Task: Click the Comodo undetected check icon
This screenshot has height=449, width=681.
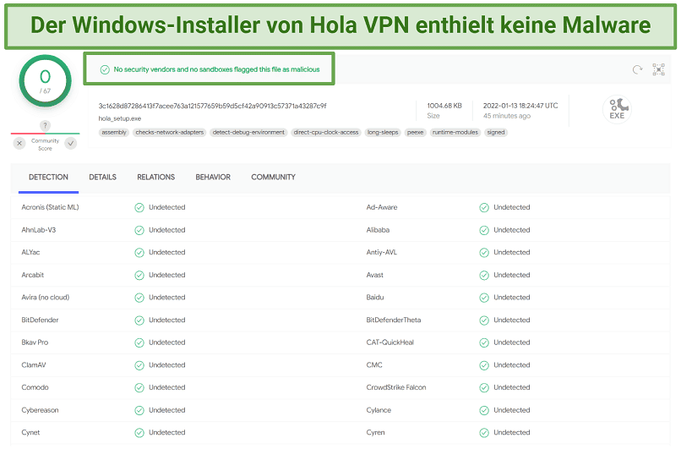Action: point(139,388)
